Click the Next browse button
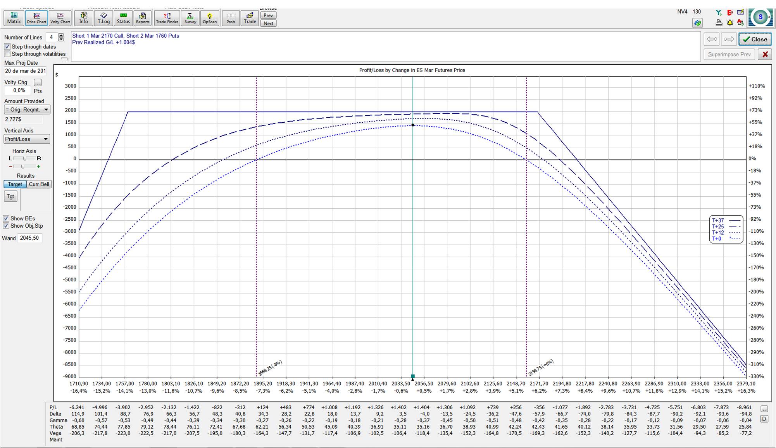 268,23
